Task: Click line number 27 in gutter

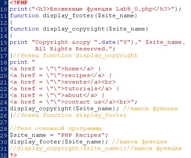Action: pyautogui.click(x=4, y=122)
